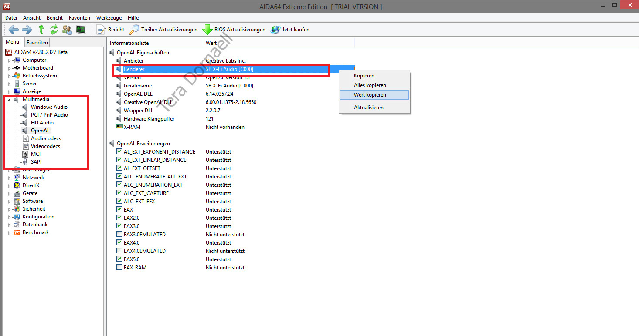
Task: Open the Datei menu
Action: pos(11,18)
